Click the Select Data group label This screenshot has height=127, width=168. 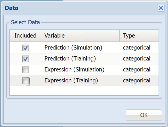25,22
